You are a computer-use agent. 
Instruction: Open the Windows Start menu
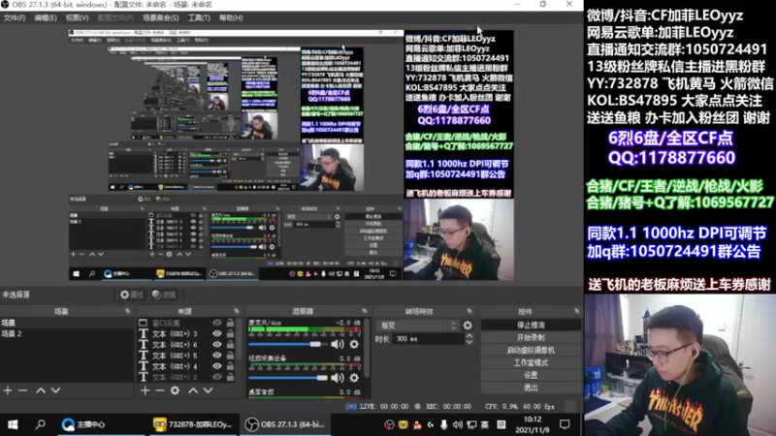pos(13,424)
